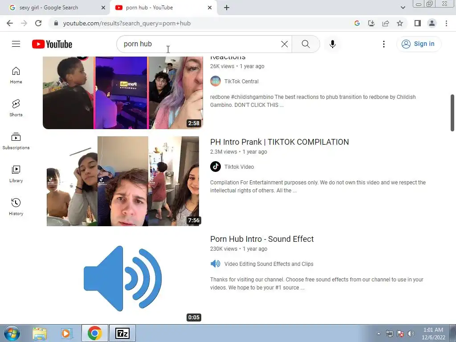456x342 pixels.
Task: Select the 'porn hub - YouTube' tab
Action: 163,8
